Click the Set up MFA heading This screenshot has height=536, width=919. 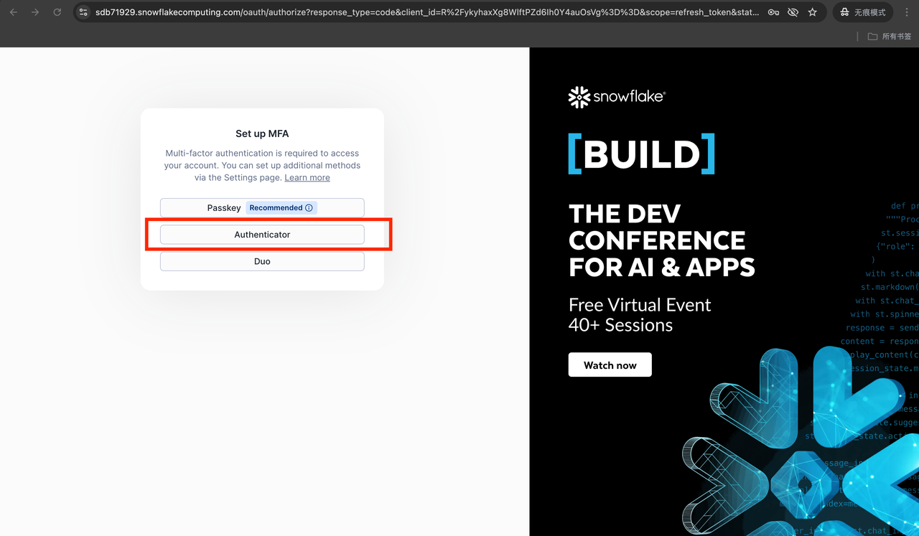click(x=262, y=133)
